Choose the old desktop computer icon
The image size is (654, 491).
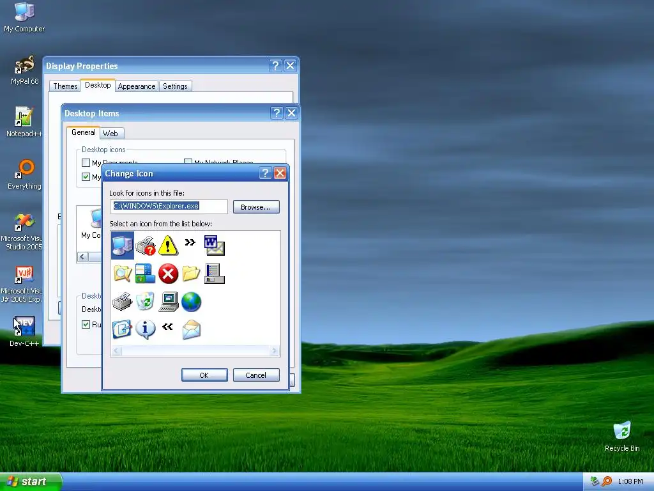pos(169,302)
